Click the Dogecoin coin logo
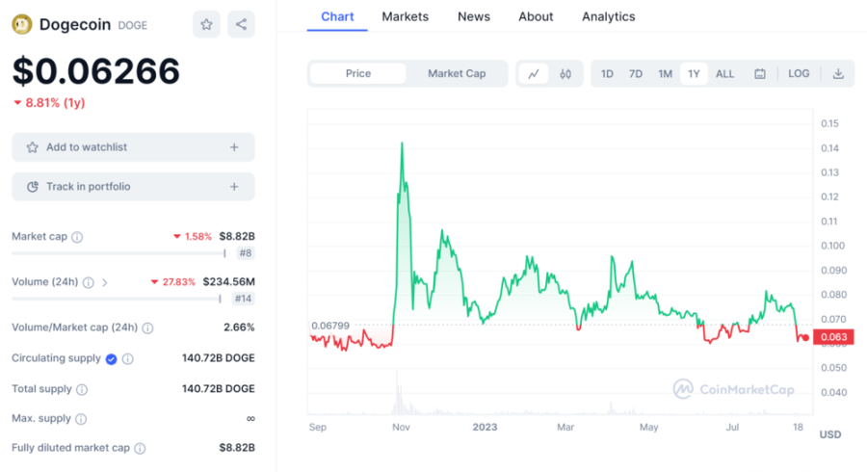This screenshot has width=867, height=472. tap(22, 24)
